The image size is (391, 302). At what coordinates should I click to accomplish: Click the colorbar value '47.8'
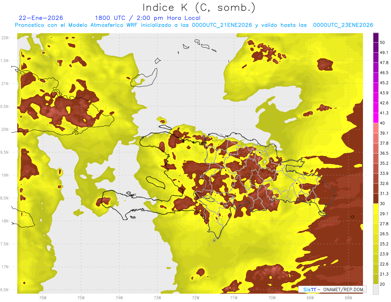pos(384,63)
